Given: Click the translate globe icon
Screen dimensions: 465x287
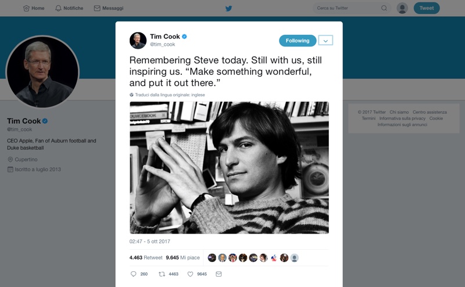Looking at the screenshot, I should pos(132,95).
